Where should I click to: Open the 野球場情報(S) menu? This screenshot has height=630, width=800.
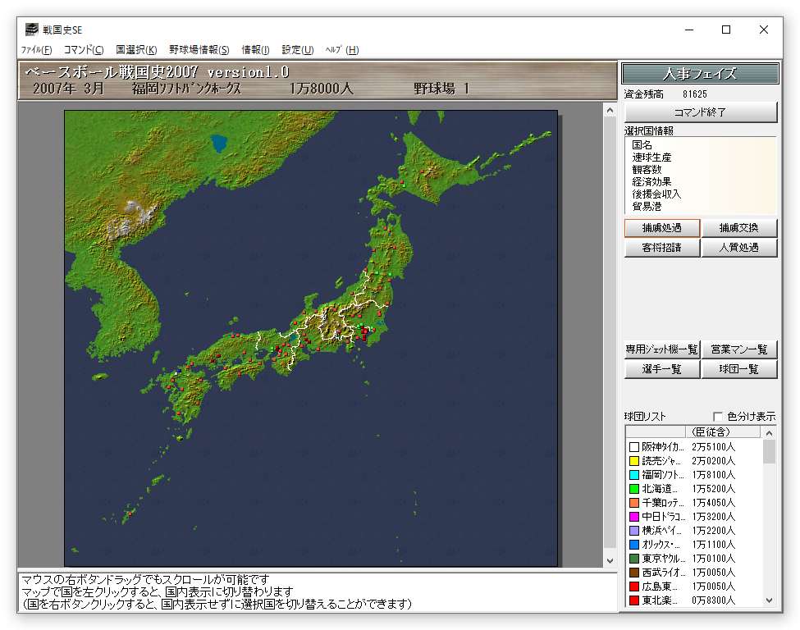199,50
